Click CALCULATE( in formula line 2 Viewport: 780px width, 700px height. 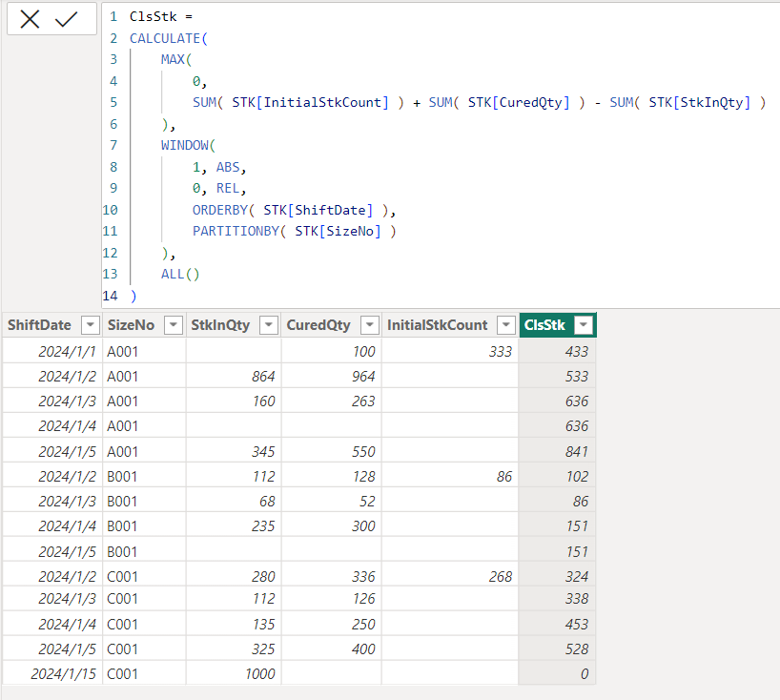[x=169, y=38]
